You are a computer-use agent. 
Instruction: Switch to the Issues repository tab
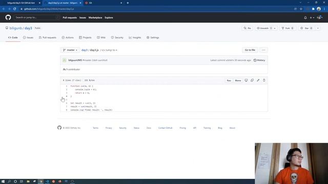pos(28,37)
